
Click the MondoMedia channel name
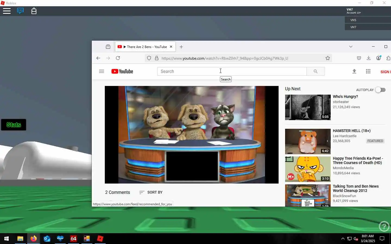point(343,168)
